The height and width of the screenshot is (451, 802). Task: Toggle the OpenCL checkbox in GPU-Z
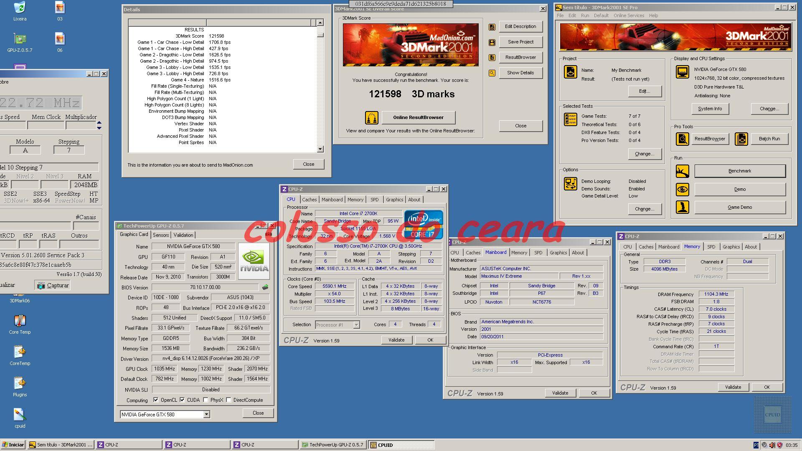tap(156, 400)
